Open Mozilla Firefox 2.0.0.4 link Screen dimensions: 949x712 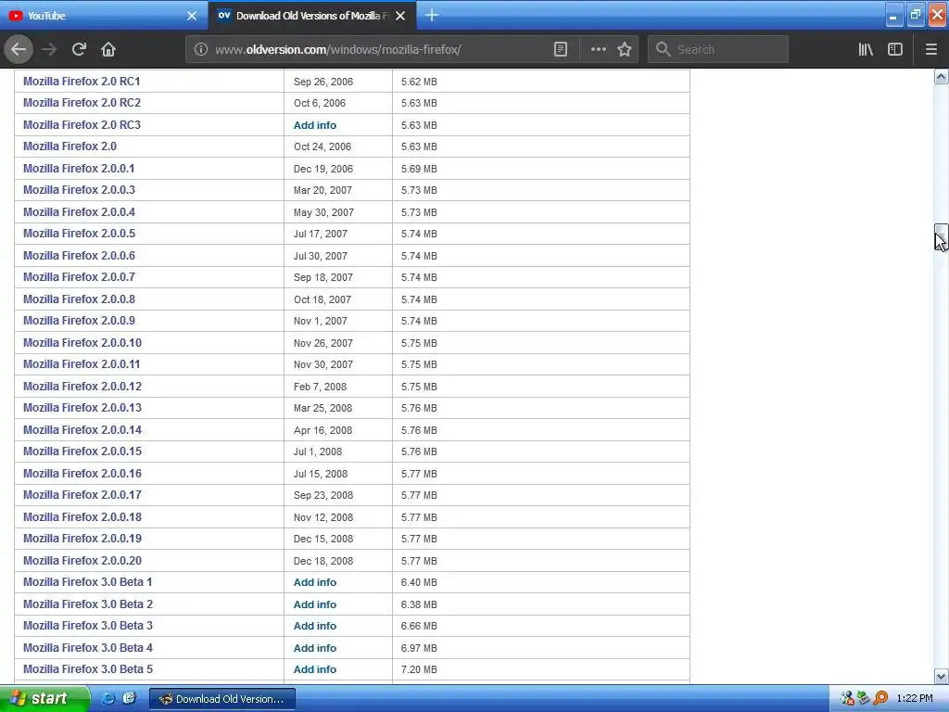pyautogui.click(x=79, y=212)
